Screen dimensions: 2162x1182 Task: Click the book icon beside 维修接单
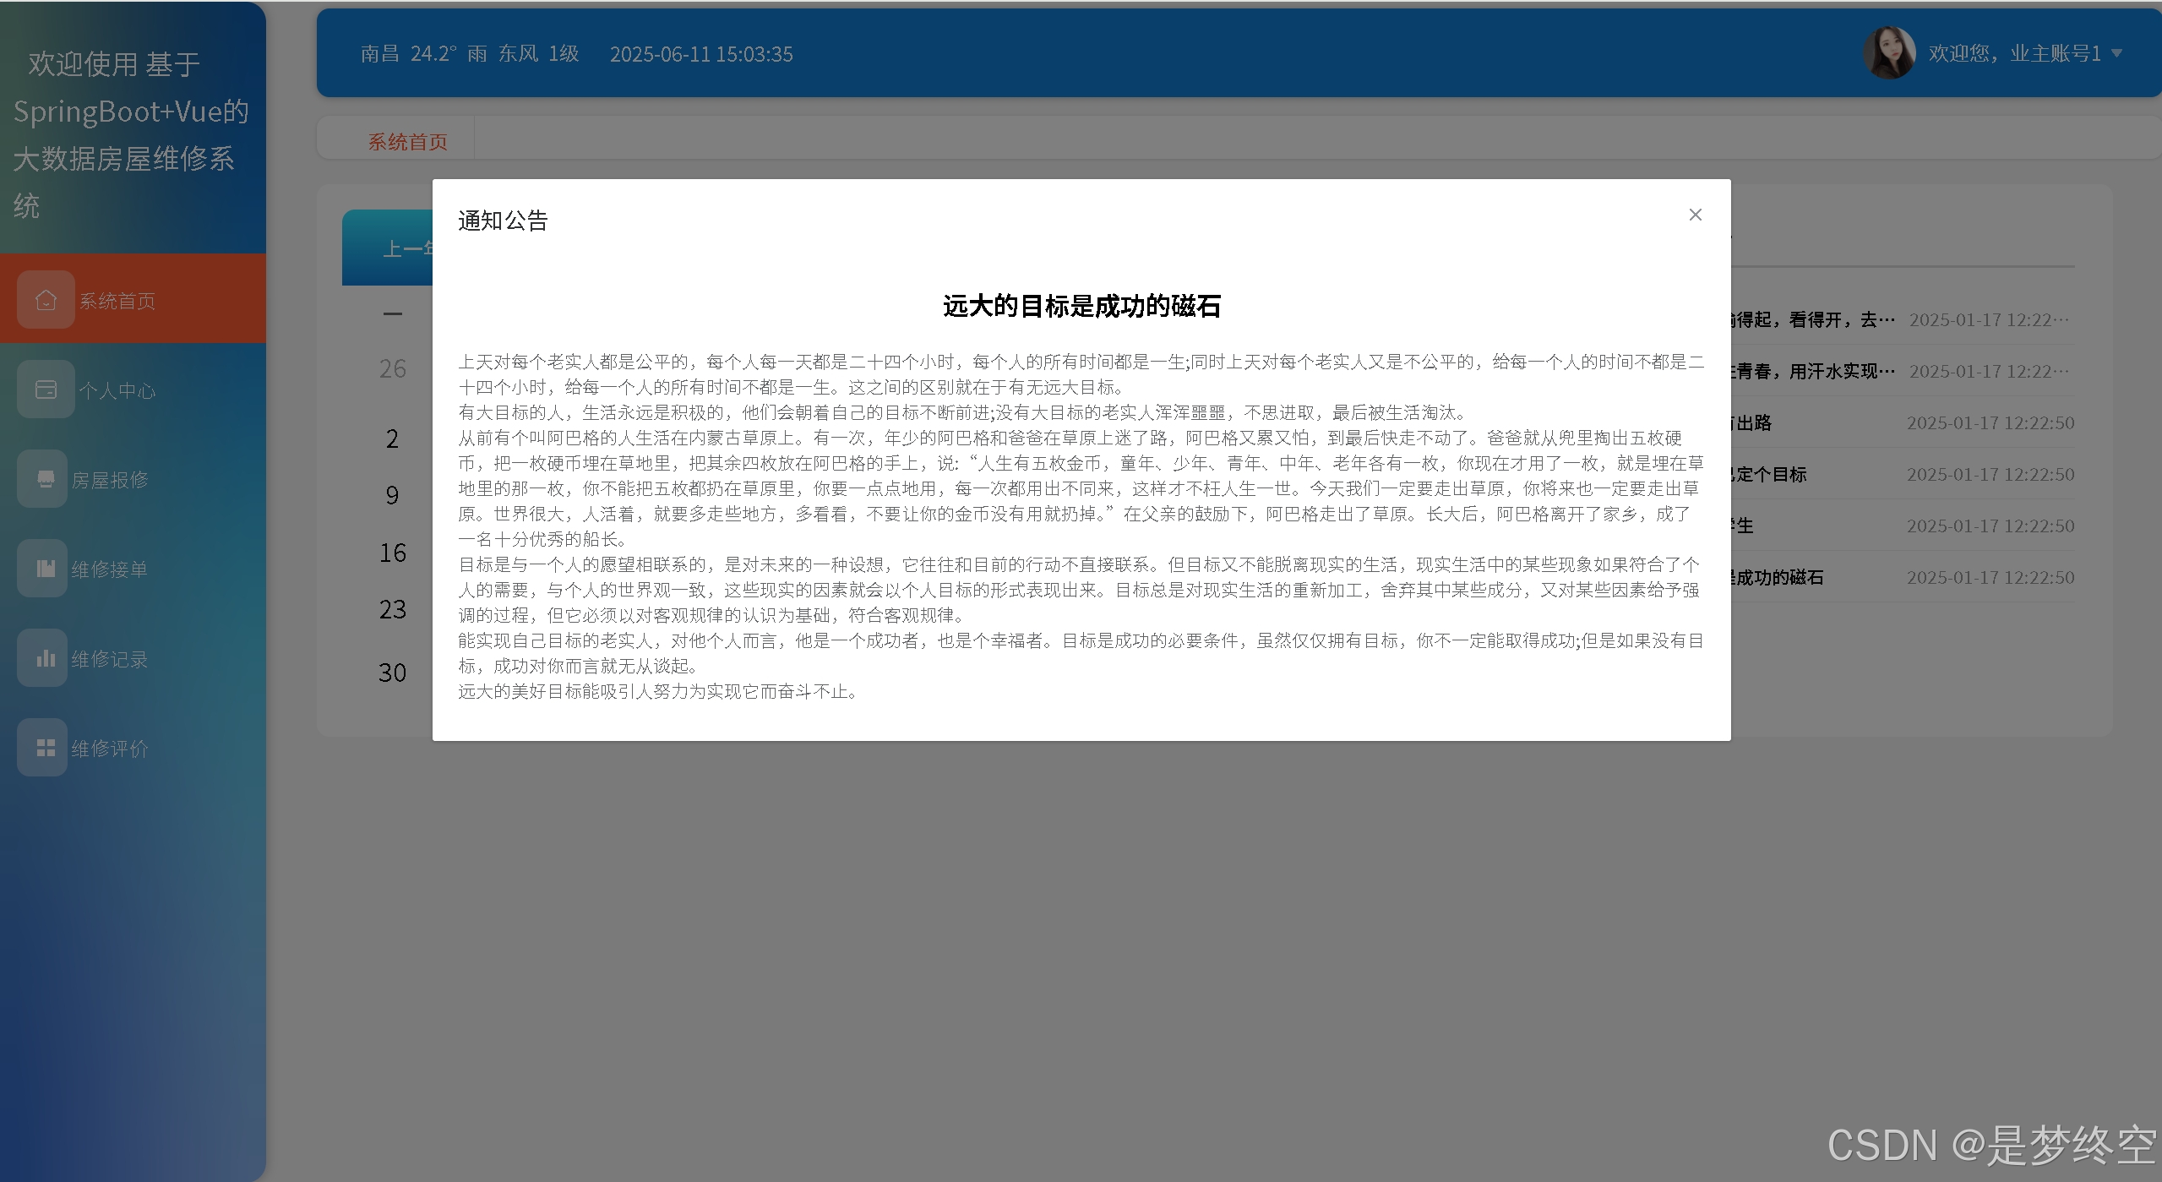pyautogui.click(x=46, y=569)
